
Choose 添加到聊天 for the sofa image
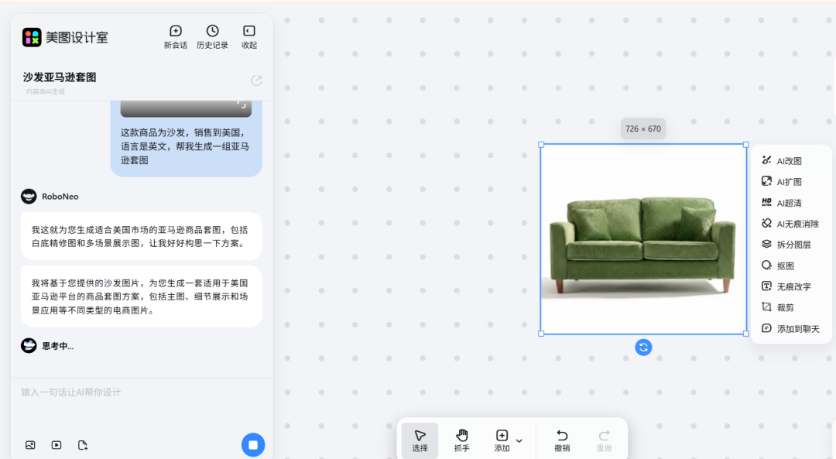(793, 327)
